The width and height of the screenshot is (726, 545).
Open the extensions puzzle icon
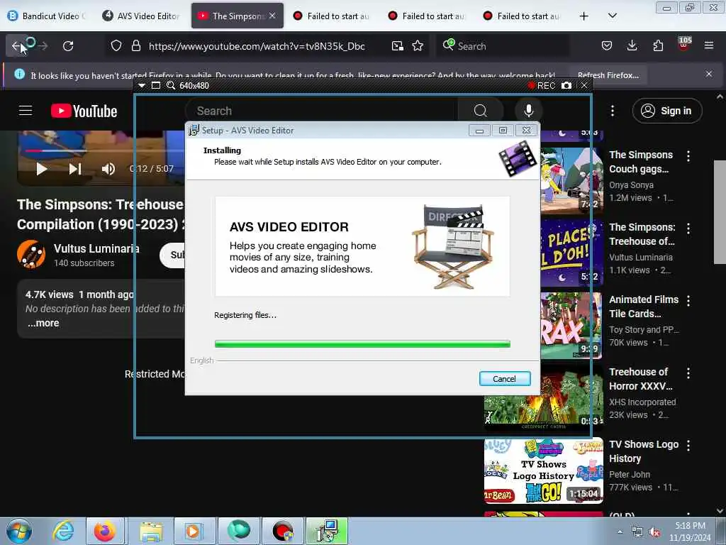pyautogui.click(x=658, y=46)
